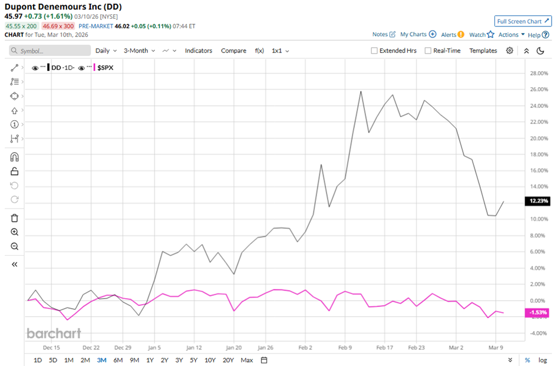Enable the Extended Hrs checkbox
This screenshot has height=366, width=554.
pyautogui.click(x=374, y=51)
